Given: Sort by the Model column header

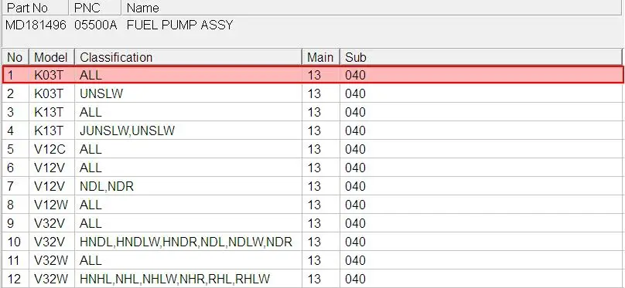Looking at the screenshot, I should 51,57.
